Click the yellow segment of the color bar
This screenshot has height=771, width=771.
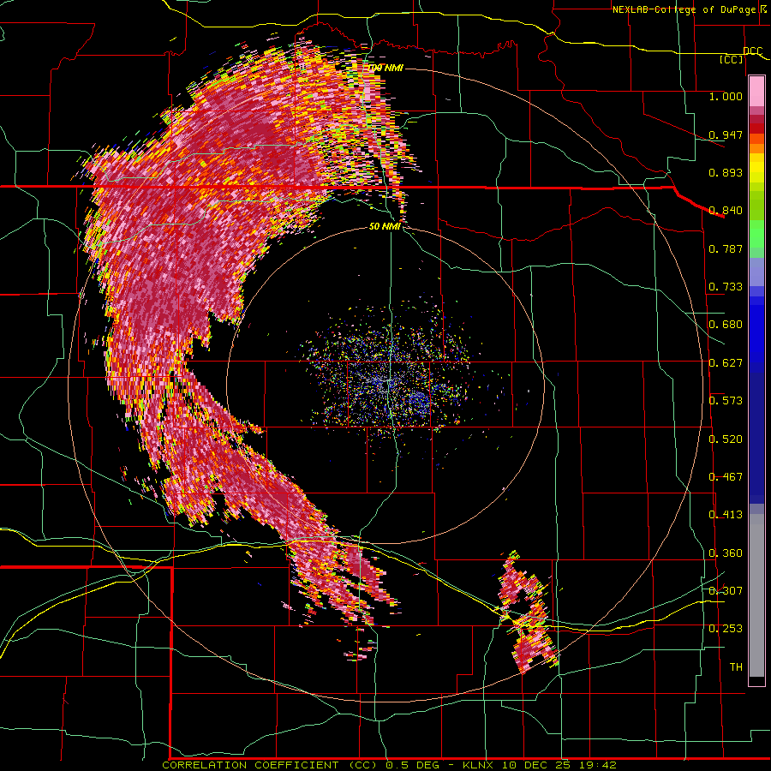coord(756,168)
